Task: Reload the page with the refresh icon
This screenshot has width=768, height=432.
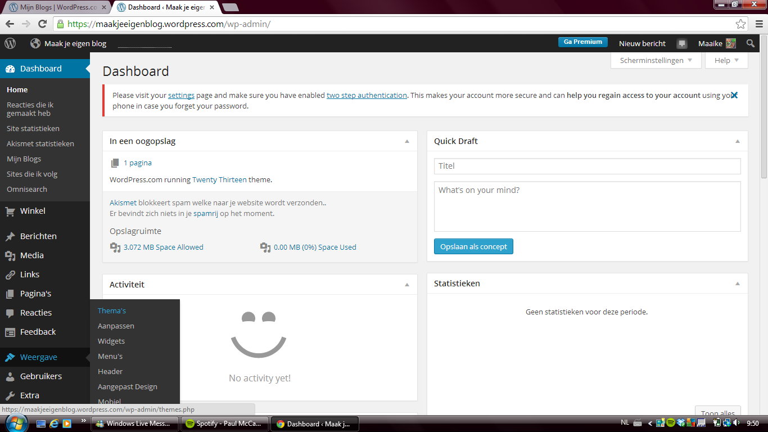Action: [x=42, y=24]
